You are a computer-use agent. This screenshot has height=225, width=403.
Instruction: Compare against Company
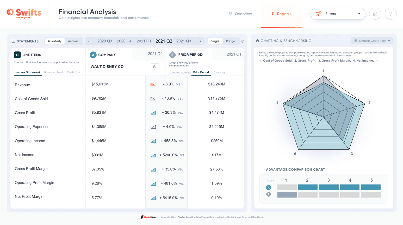219,72
